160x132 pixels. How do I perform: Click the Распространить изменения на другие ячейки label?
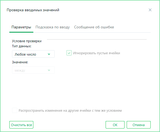pyautogui.click(x=70, y=111)
